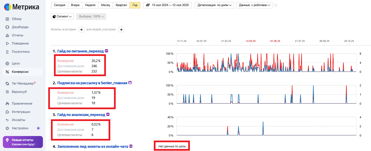Open the Настройки gear icon

pyautogui.click(x=7, y=128)
